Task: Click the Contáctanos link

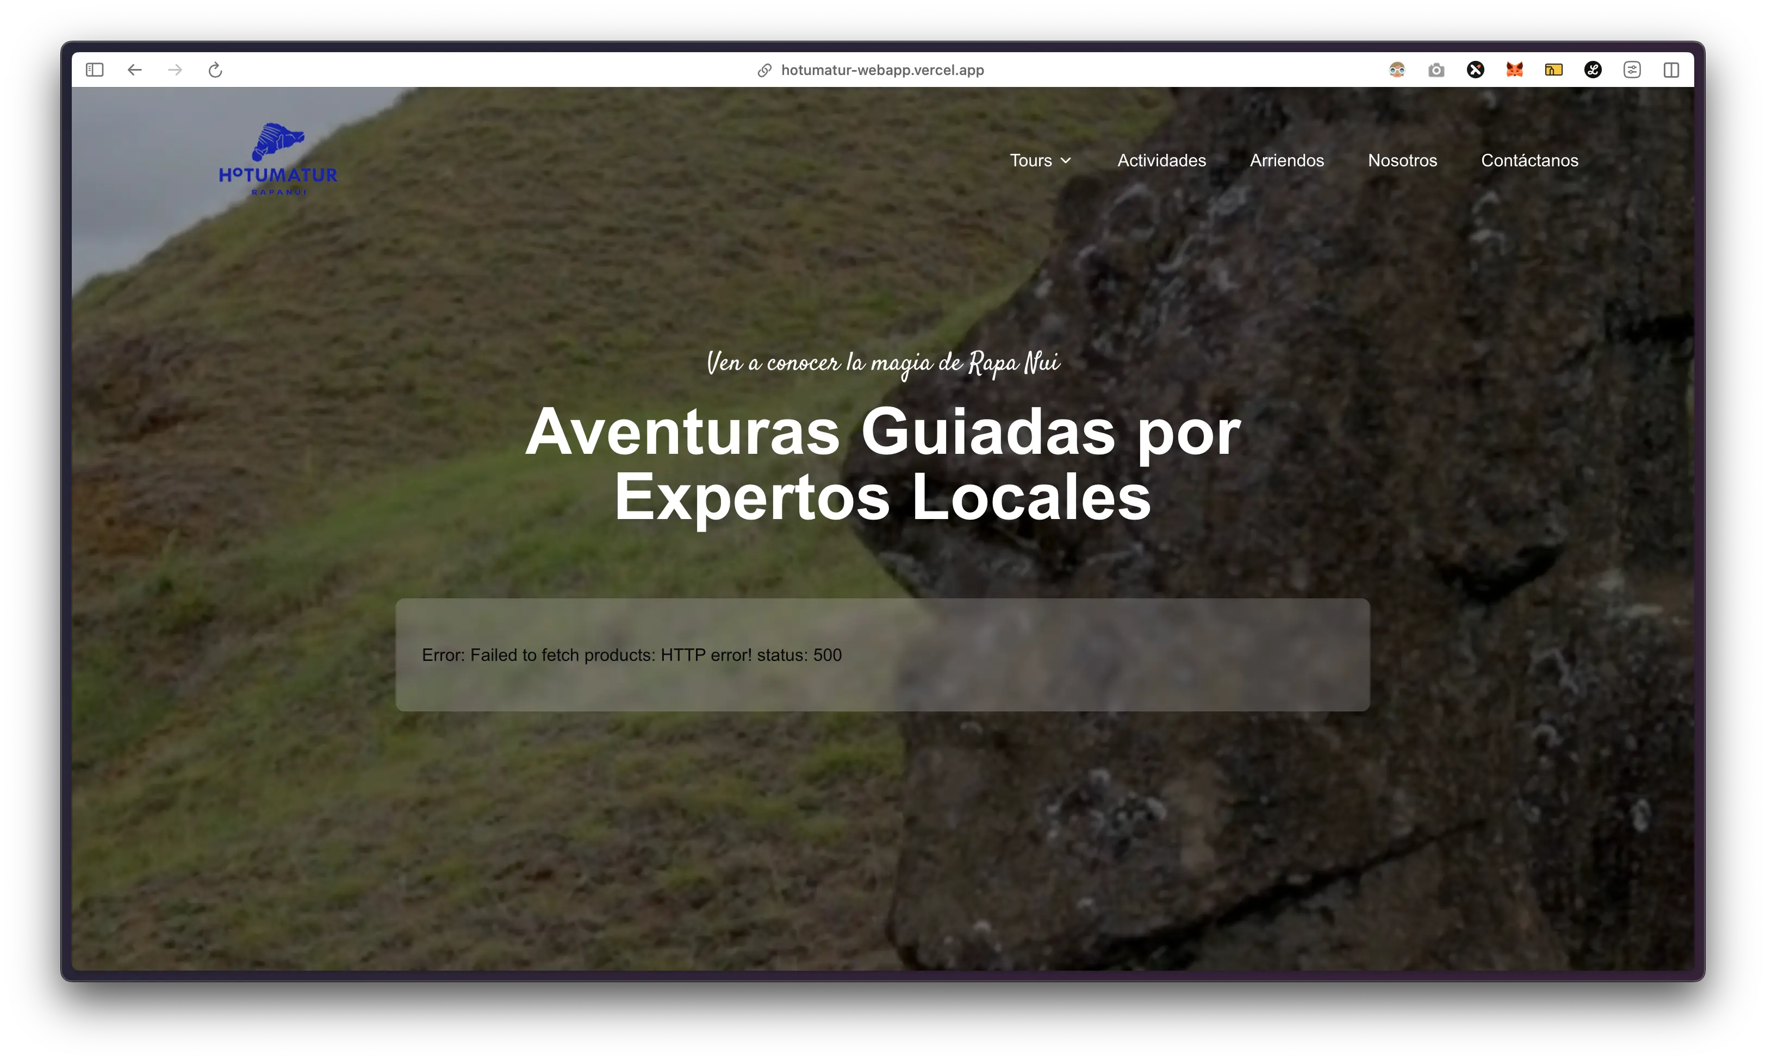Action: [x=1529, y=160]
